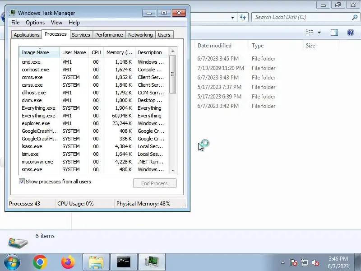Click the network tray icon

304,262
